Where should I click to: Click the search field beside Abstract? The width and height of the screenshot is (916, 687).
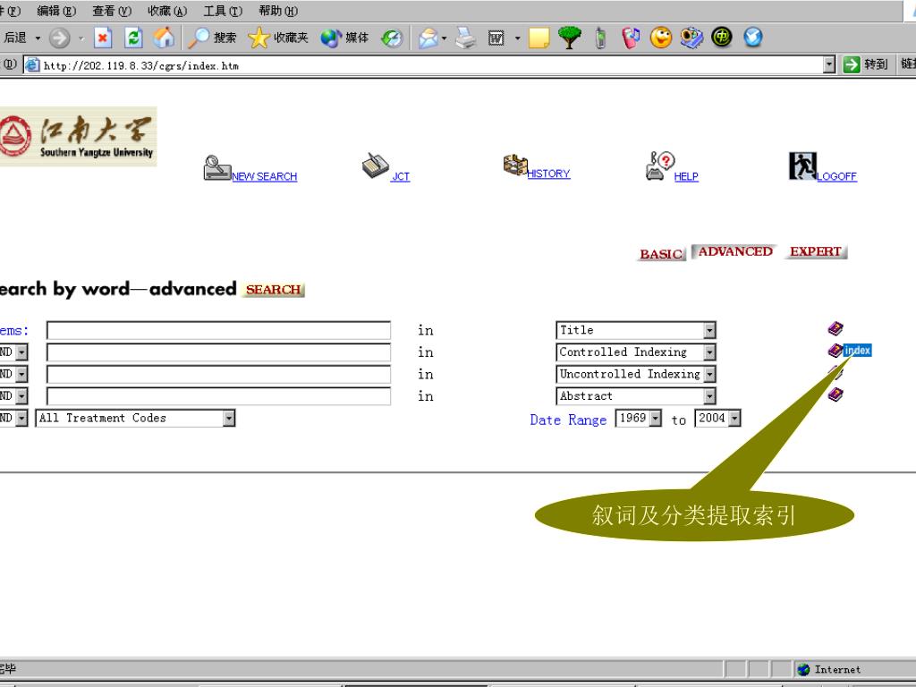coord(218,396)
